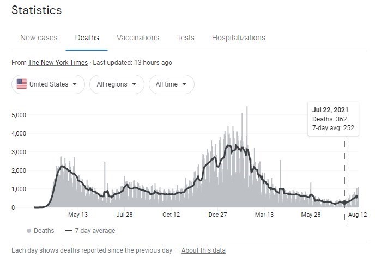Click the 2,000 y-axis value
The height and width of the screenshot is (257, 375).
[x=19, y=170]
